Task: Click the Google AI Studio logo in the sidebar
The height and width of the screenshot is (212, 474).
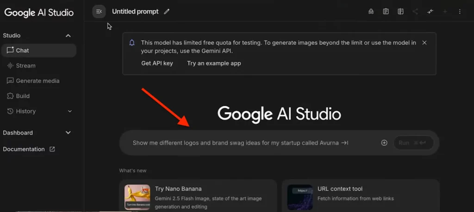Action: (39, 12)
